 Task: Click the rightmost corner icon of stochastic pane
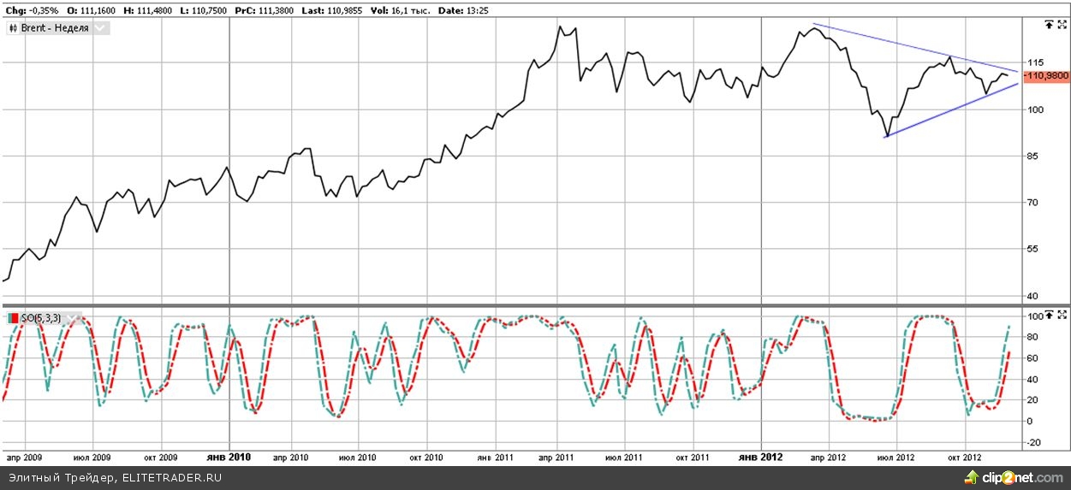[1062, 316]
